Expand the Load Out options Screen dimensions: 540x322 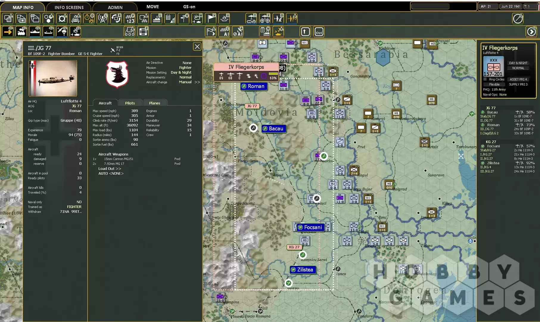pyautogui.click(x=110, y=169)
